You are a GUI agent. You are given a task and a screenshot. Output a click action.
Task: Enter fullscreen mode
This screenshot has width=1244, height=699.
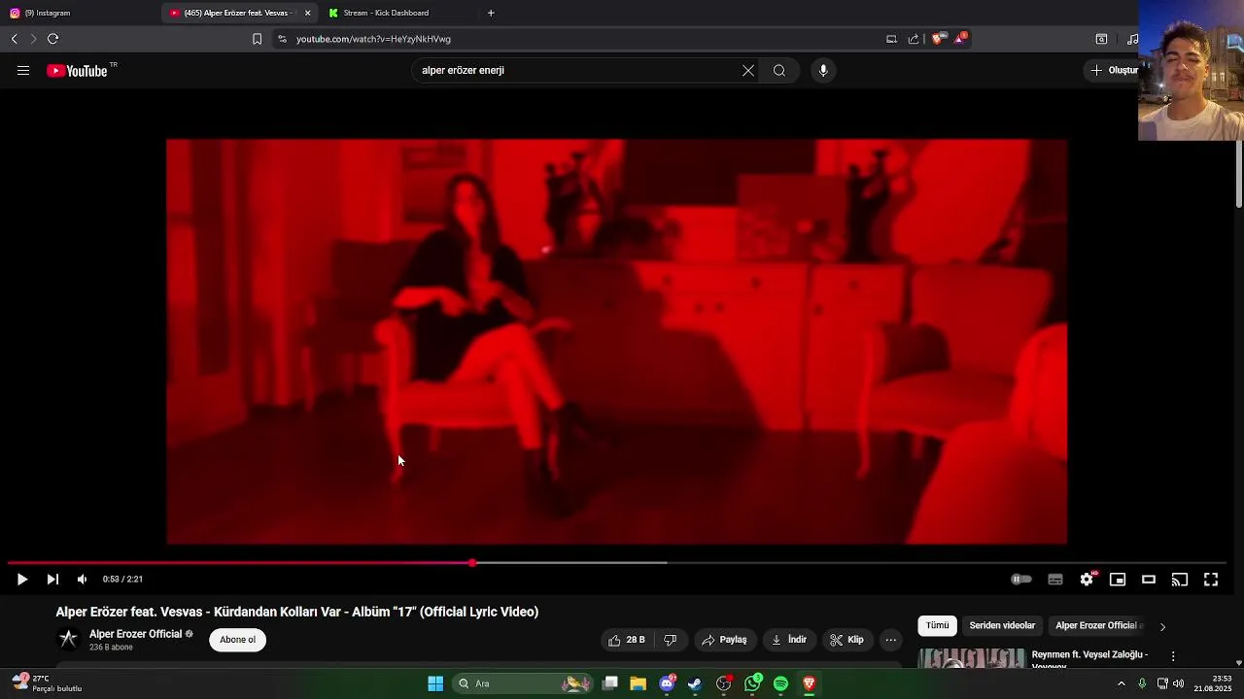(1211, 580)
